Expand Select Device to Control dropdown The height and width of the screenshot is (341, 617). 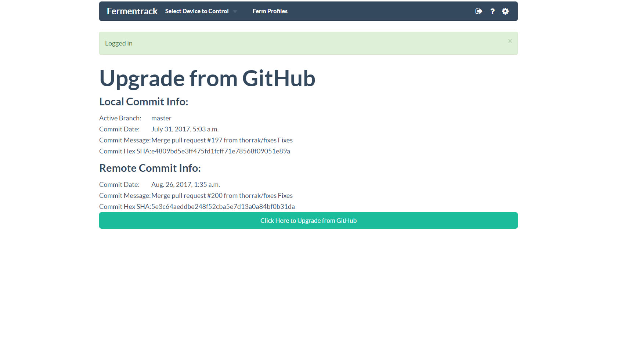point(201,11)
